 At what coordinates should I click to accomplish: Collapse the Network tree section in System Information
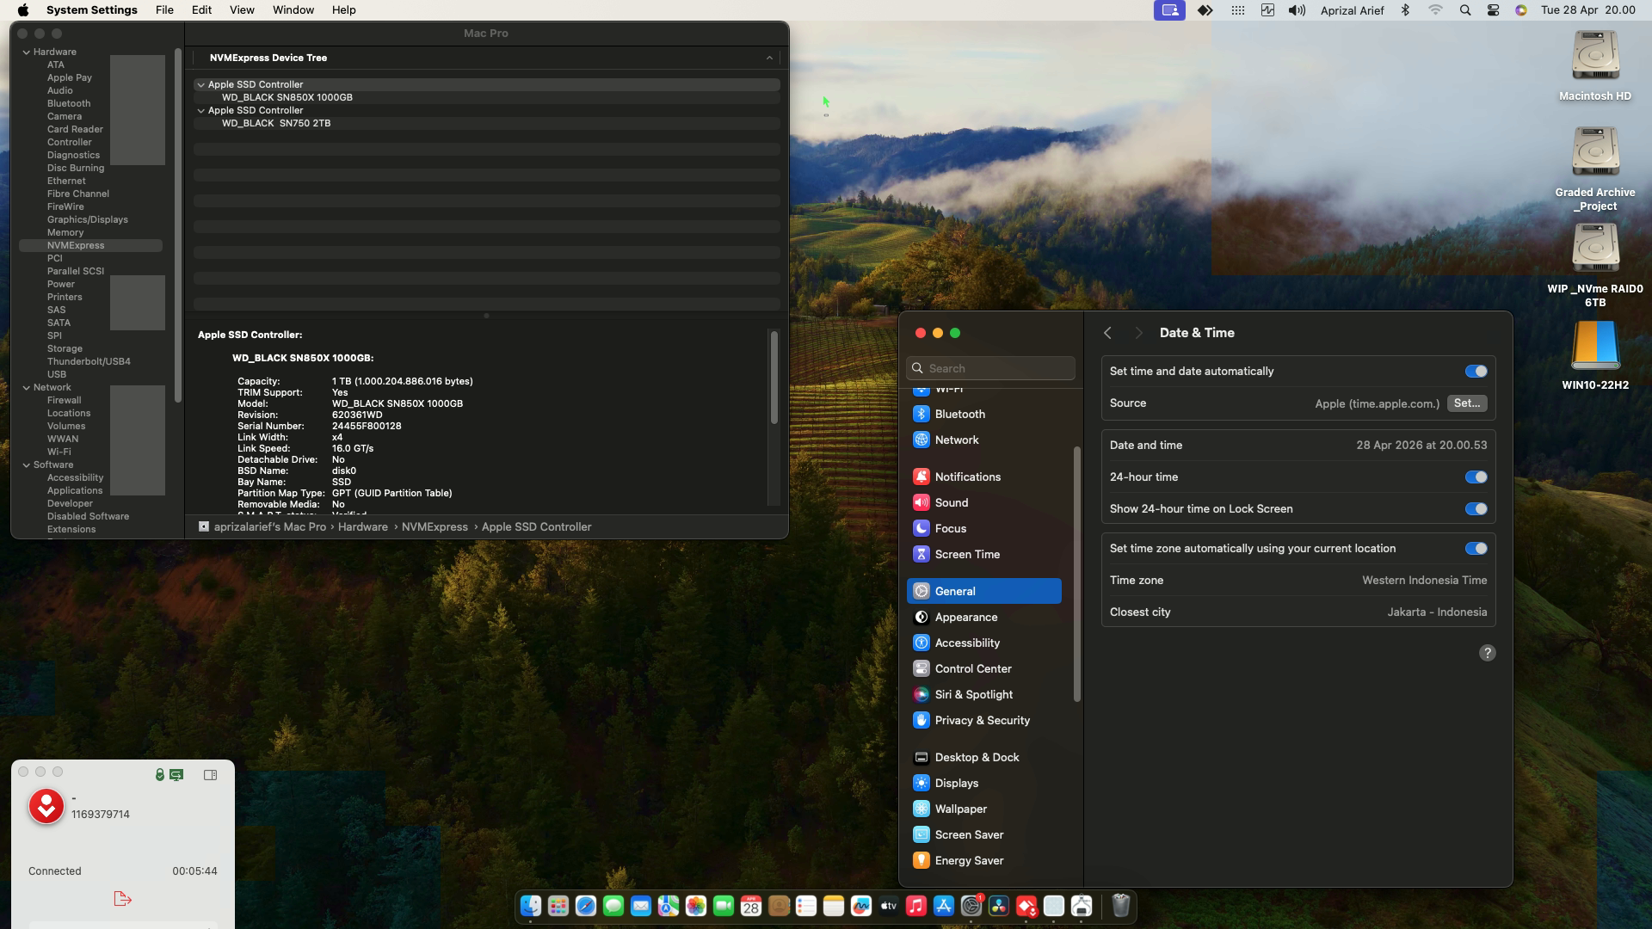(x=27, y=388)
